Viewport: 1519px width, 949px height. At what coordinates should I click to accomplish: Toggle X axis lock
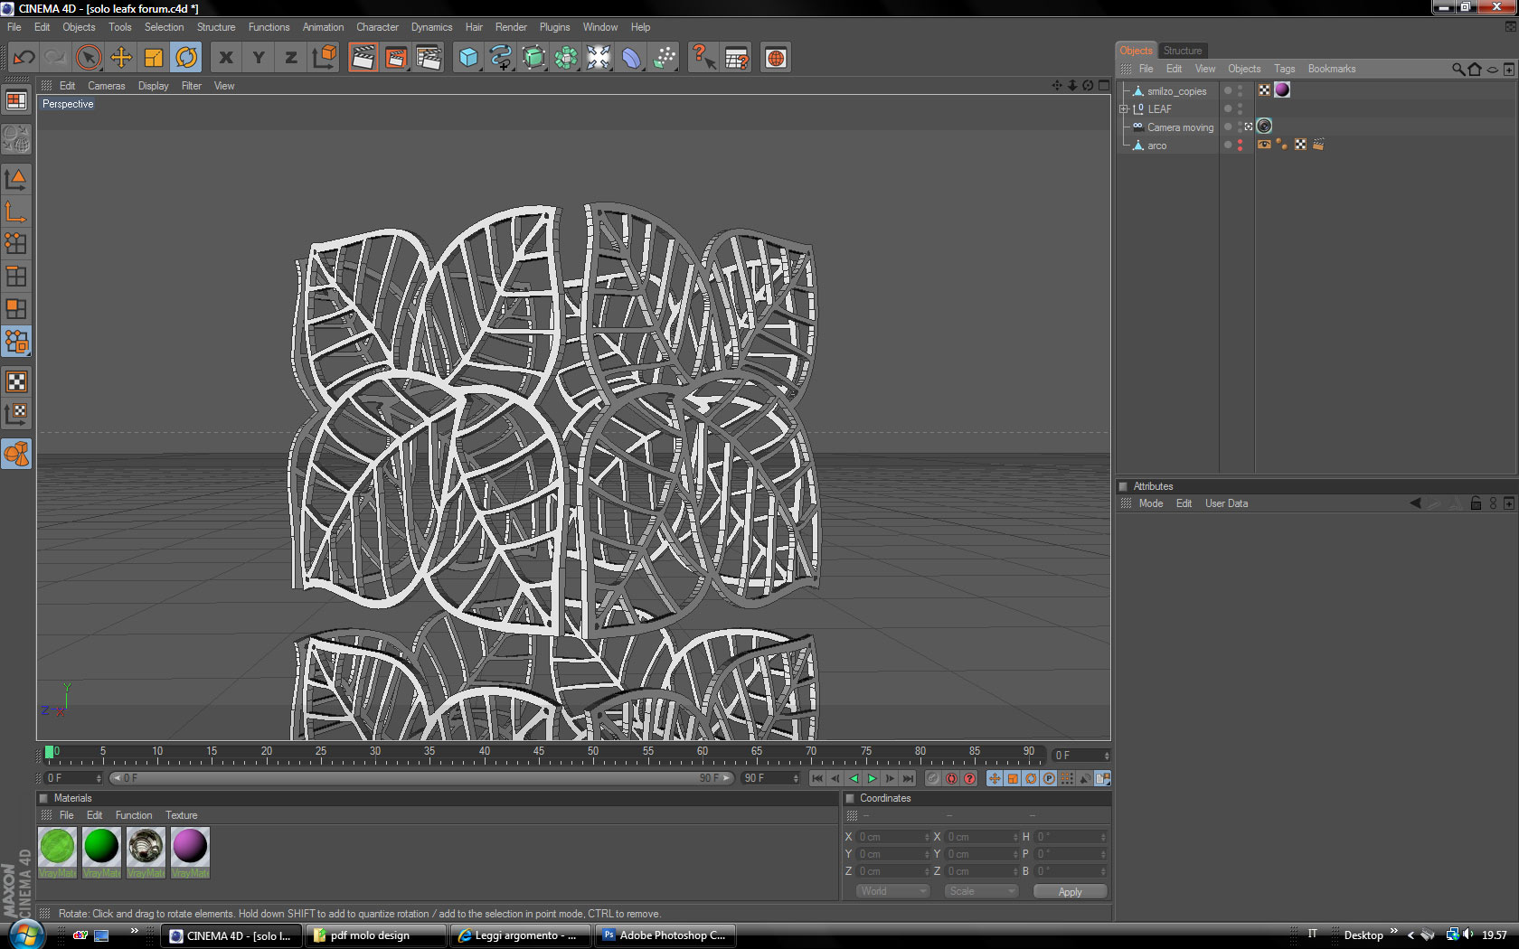point(226,58)
